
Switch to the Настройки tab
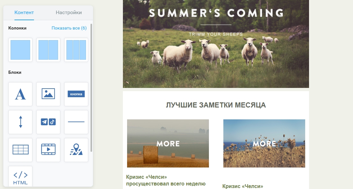pyautogui.click(x=69, y=13)
